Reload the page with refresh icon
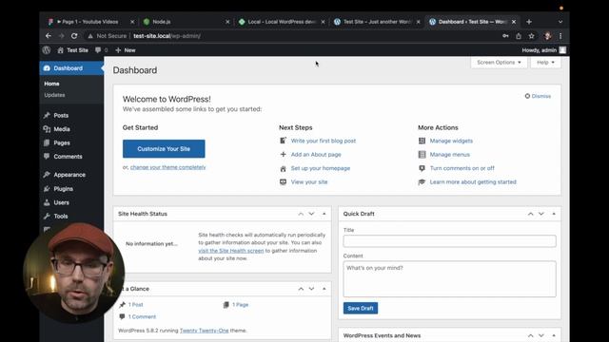Image resolution: width=609 pixels, height=342 pixels. click(x=74, y=36)
